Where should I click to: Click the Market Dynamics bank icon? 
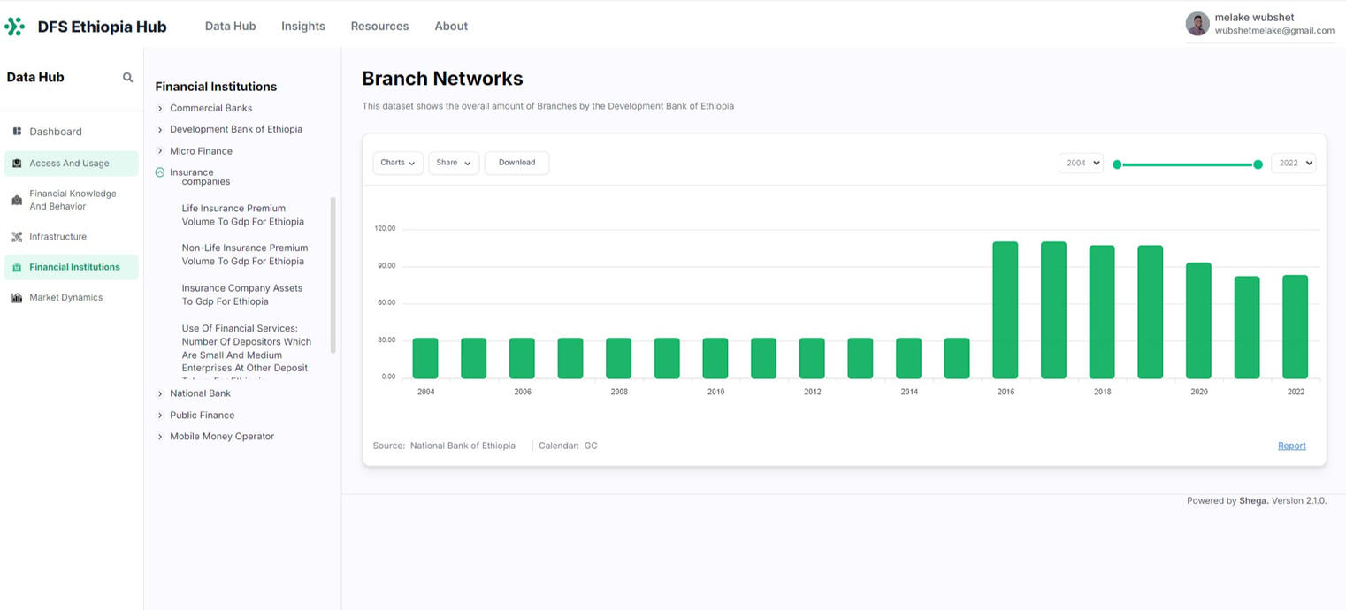tap(16, 297)
